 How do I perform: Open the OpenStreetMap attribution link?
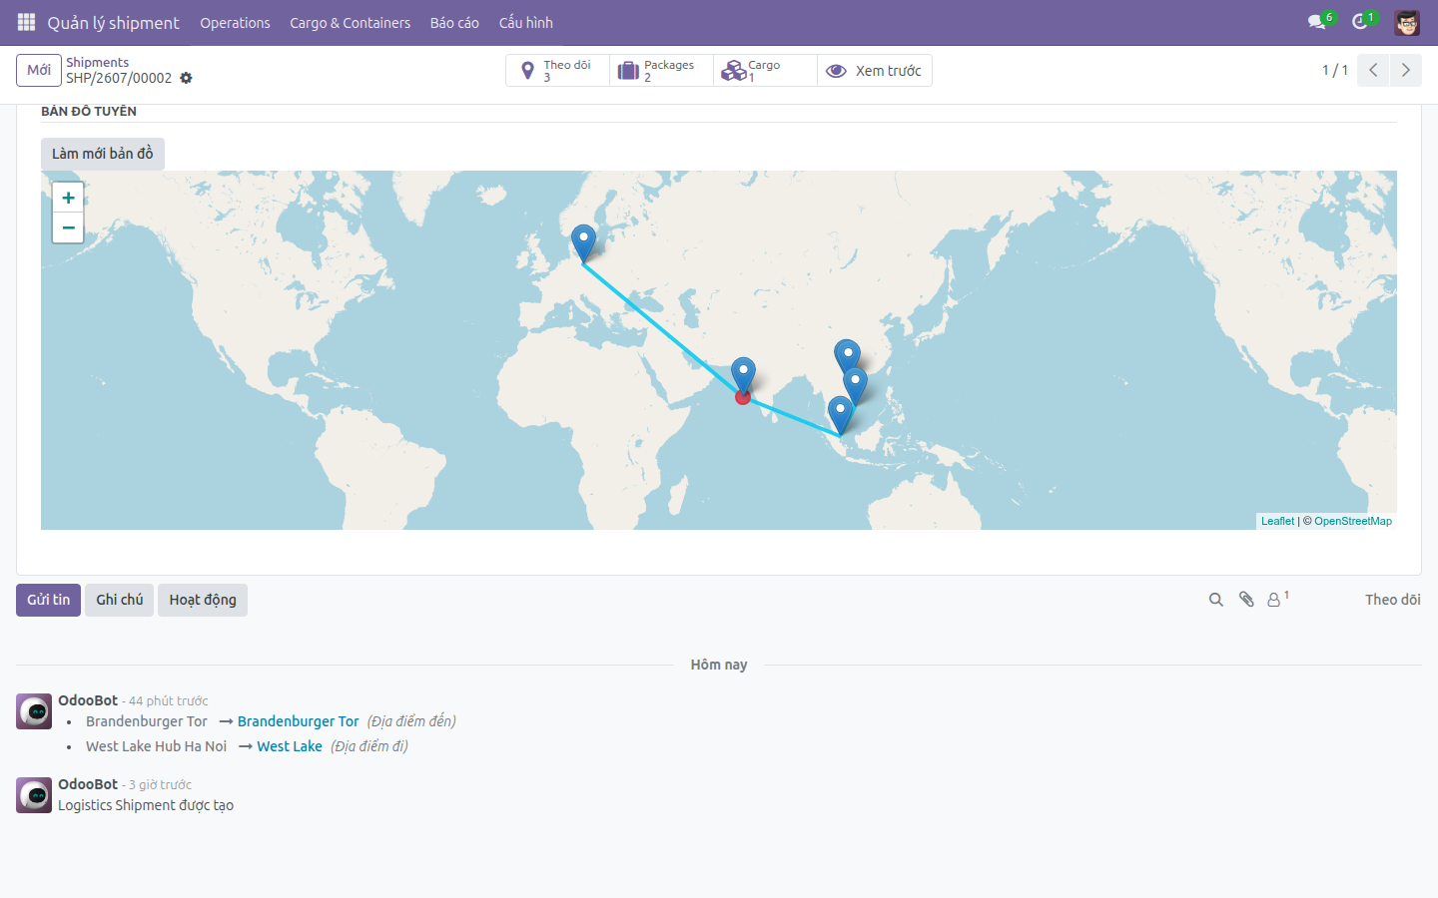(x=1353, y=521)
